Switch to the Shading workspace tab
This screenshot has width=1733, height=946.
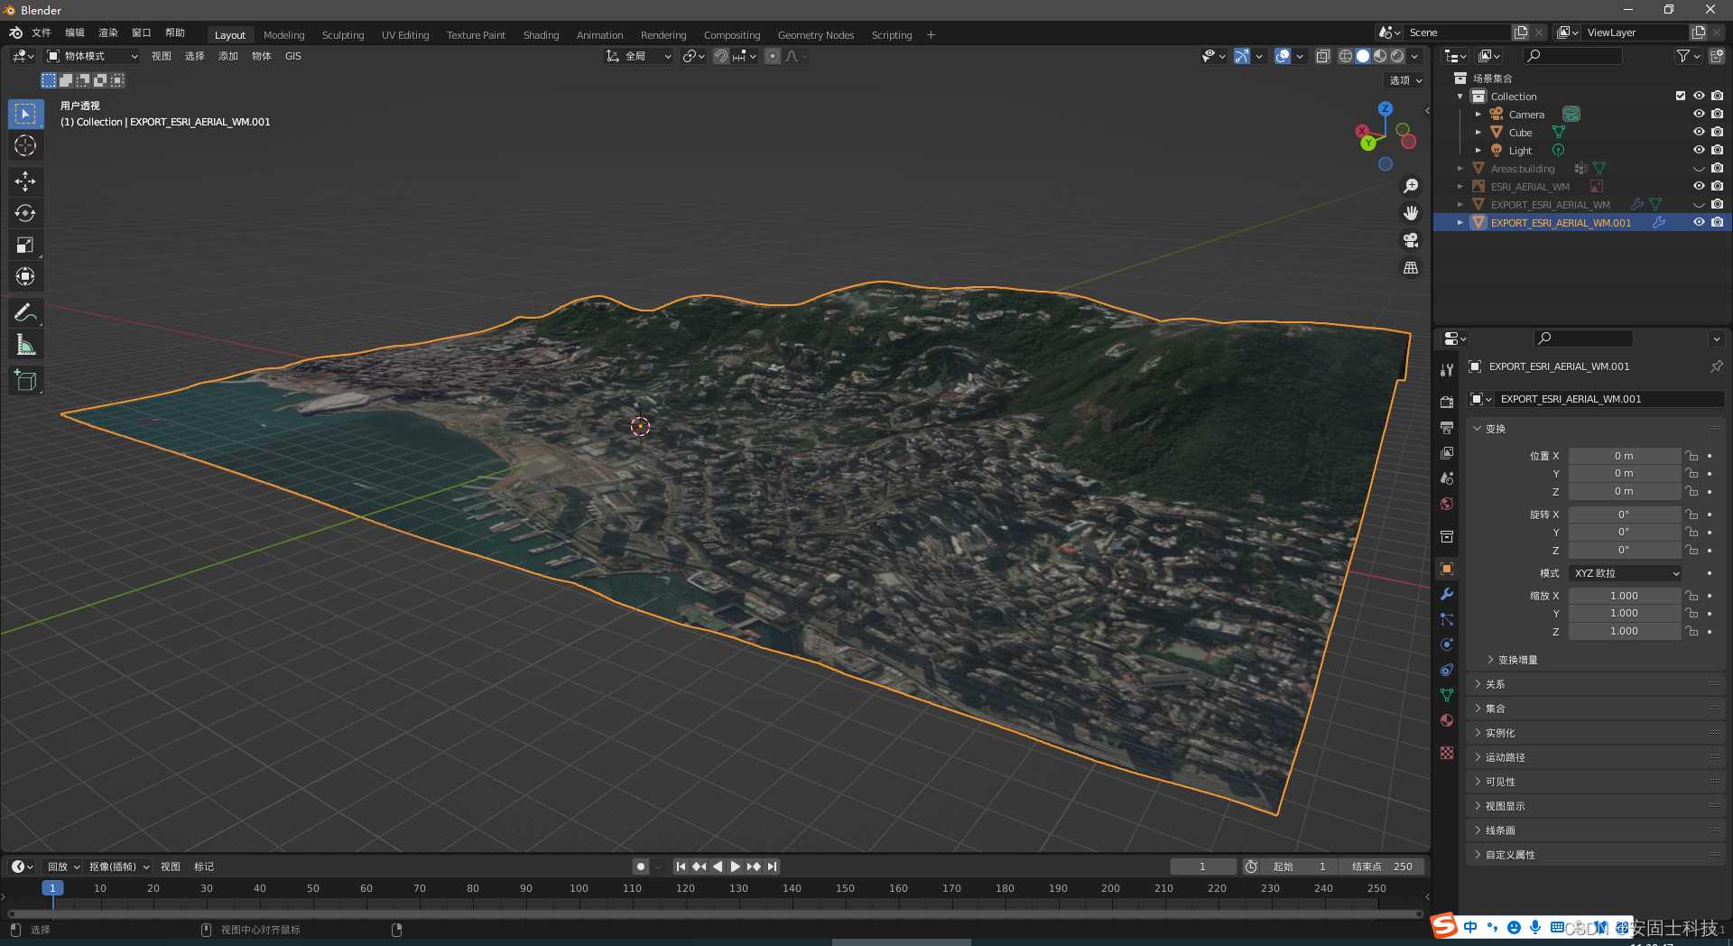(541, 35)
